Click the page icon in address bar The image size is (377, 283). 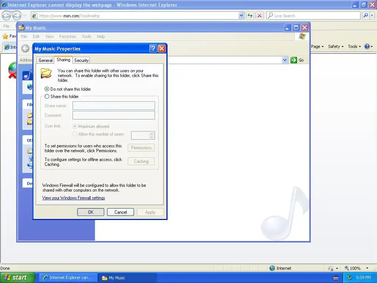[35, 15]
